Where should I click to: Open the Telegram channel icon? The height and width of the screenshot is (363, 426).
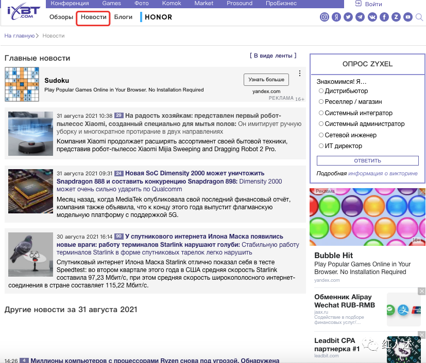(x=360, y=17)
